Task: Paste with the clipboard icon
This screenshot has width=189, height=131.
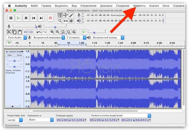Action: (20, 32)
